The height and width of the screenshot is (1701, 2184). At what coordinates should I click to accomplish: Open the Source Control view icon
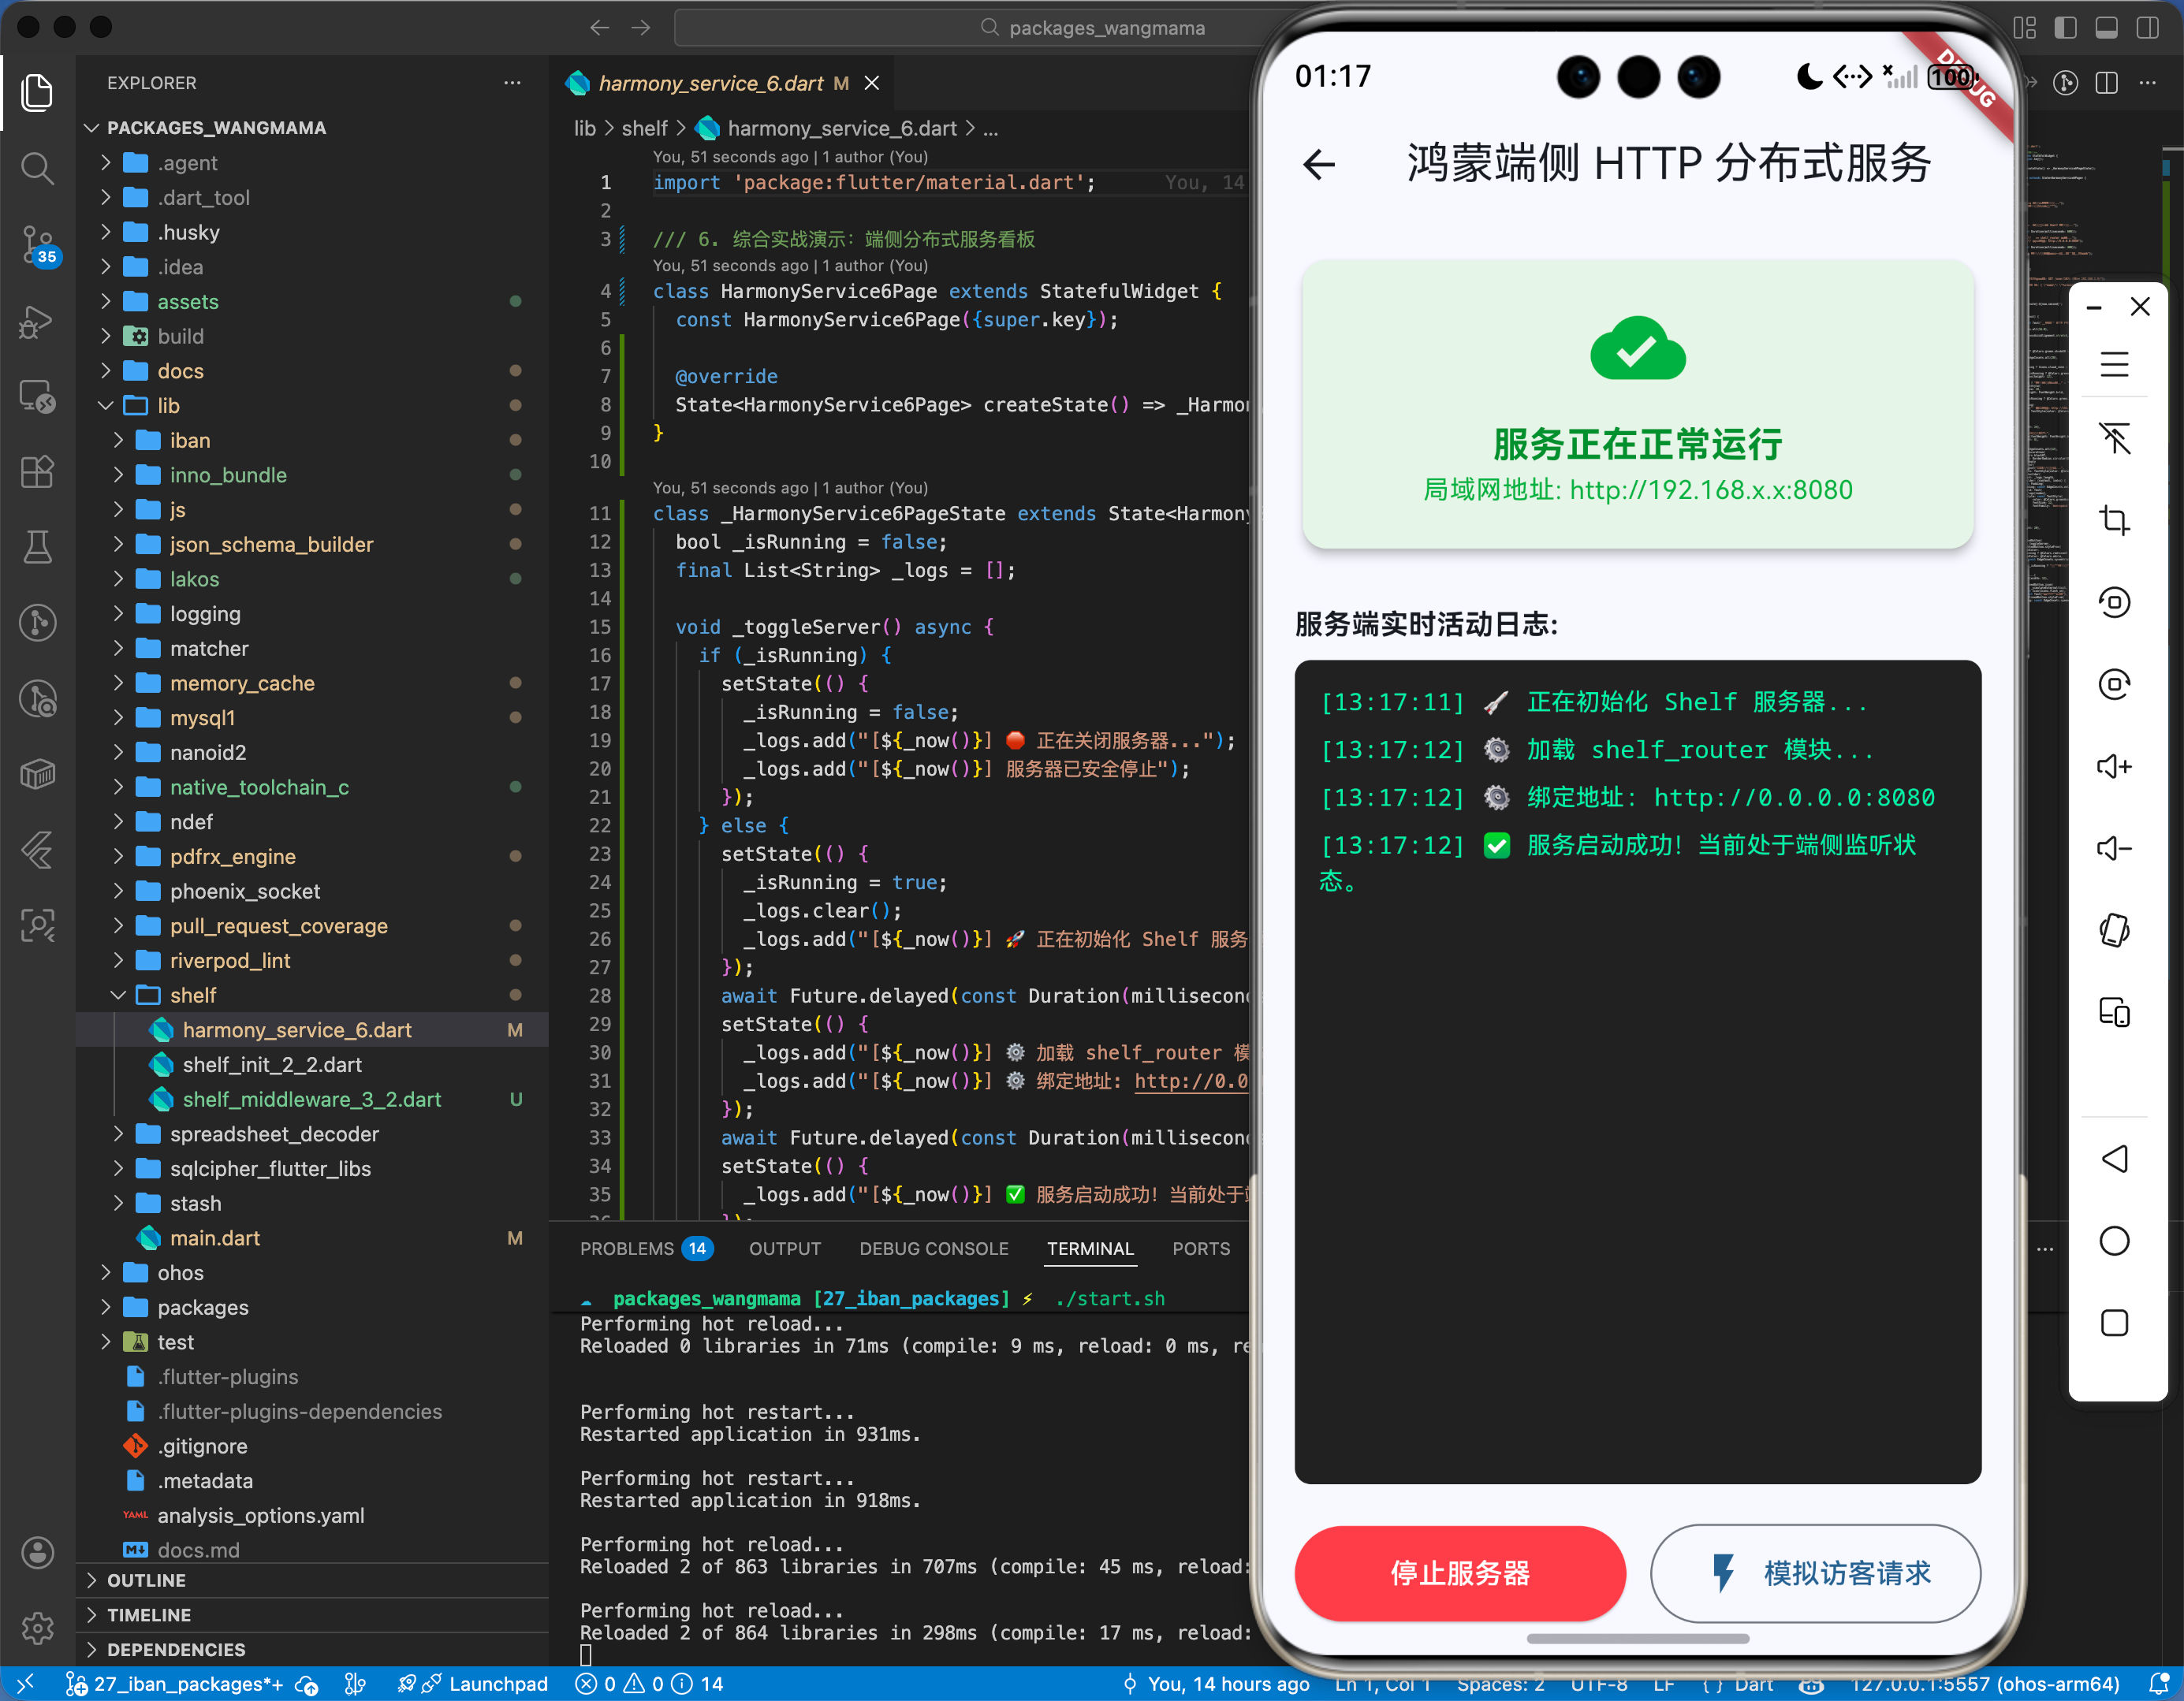coord(37,243)
